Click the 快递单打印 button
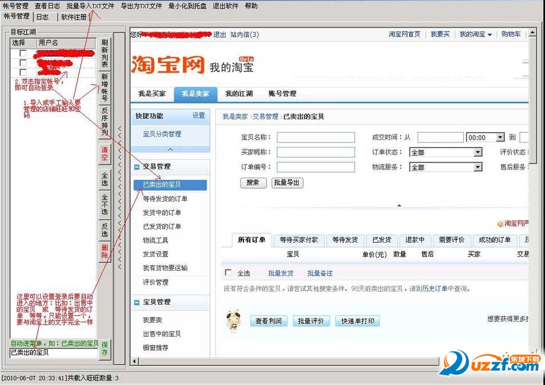 click(357, 321)
